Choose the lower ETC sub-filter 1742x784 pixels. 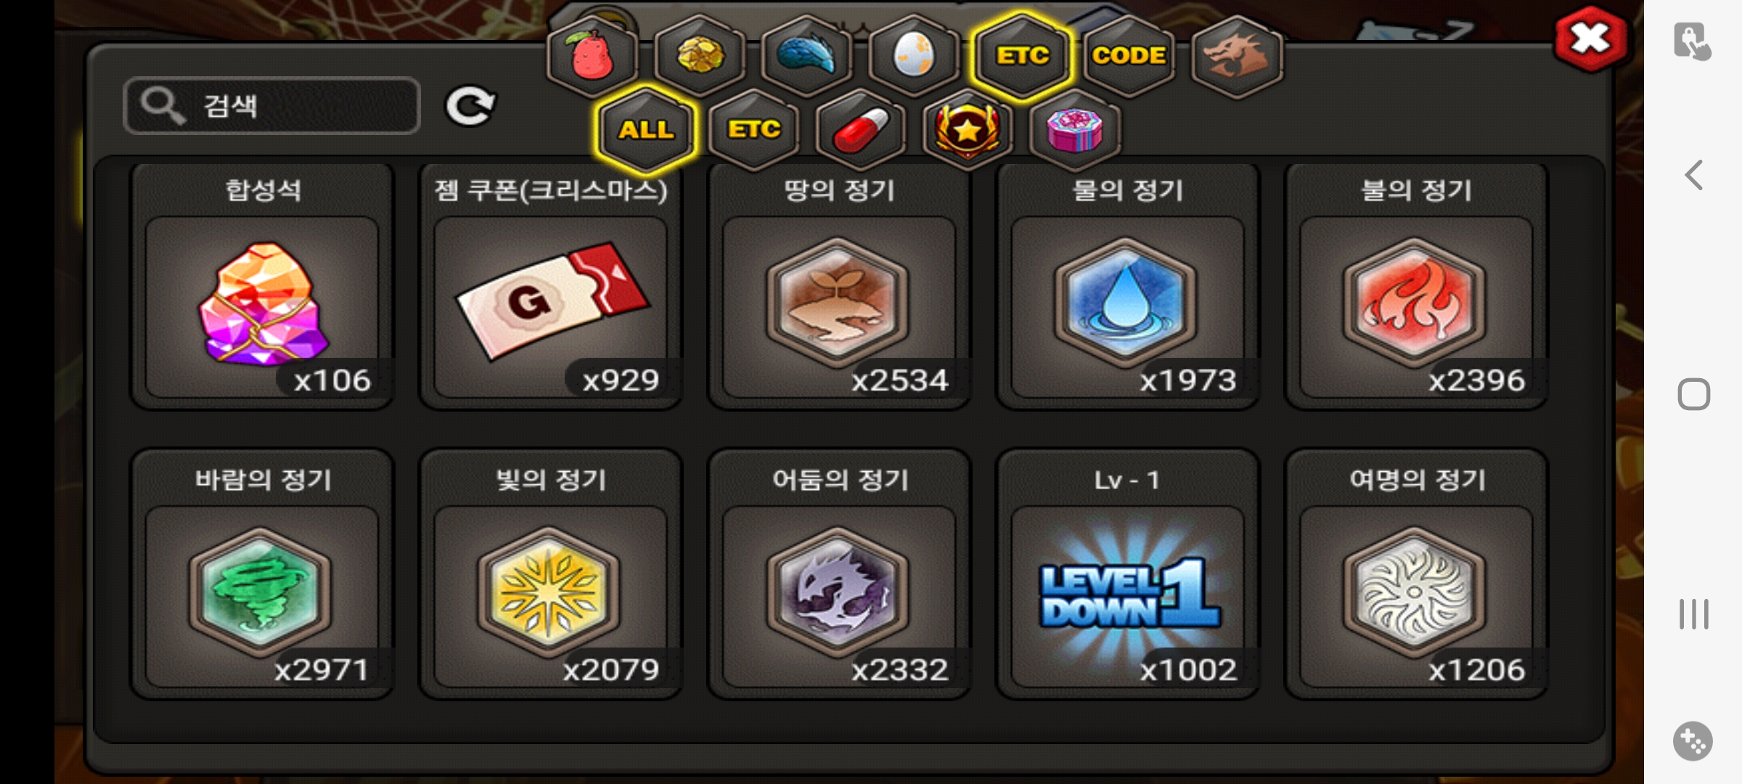(754, 130)
